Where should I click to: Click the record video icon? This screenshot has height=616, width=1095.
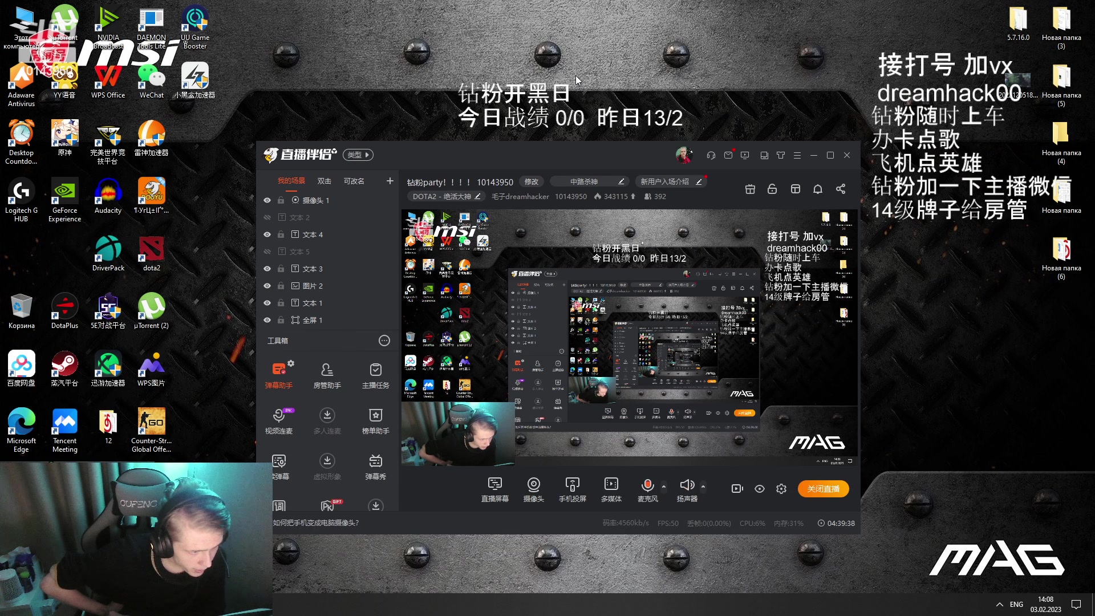pyautogui.click(x=737, y=489)
